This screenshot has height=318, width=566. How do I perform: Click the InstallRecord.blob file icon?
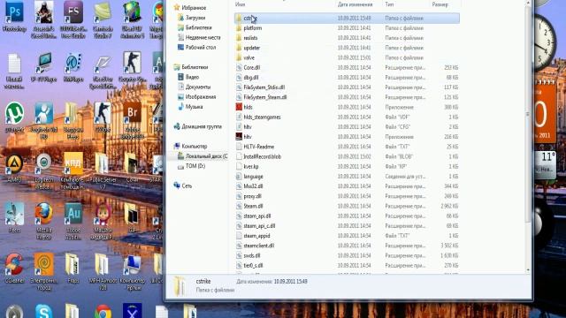pos(239,156)
